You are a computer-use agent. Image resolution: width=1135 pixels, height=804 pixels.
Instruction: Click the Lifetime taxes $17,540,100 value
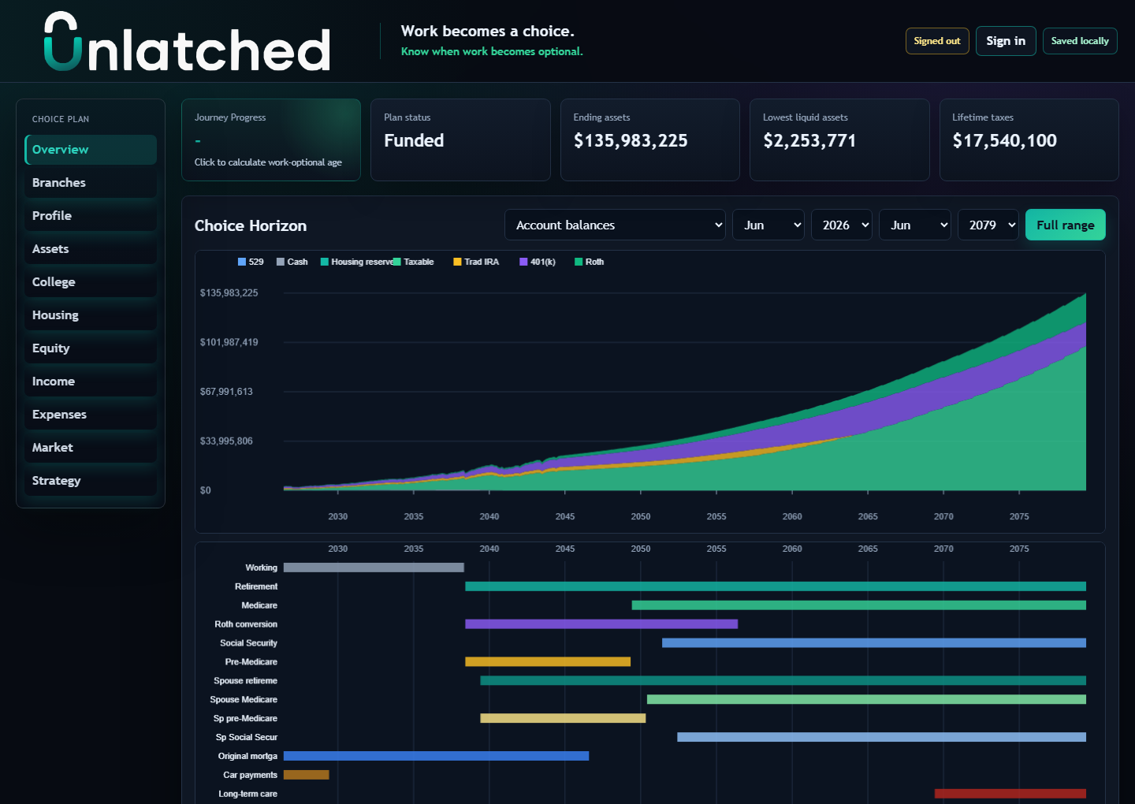[1004, 141]
